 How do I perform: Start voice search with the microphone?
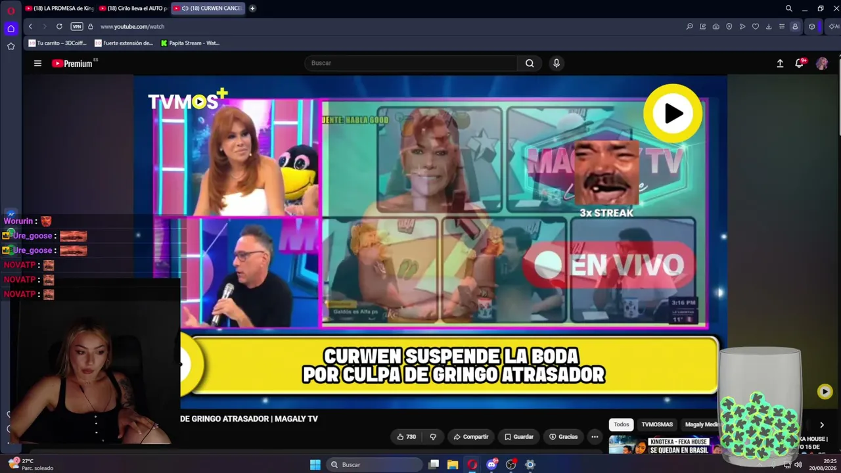[557, 63]
